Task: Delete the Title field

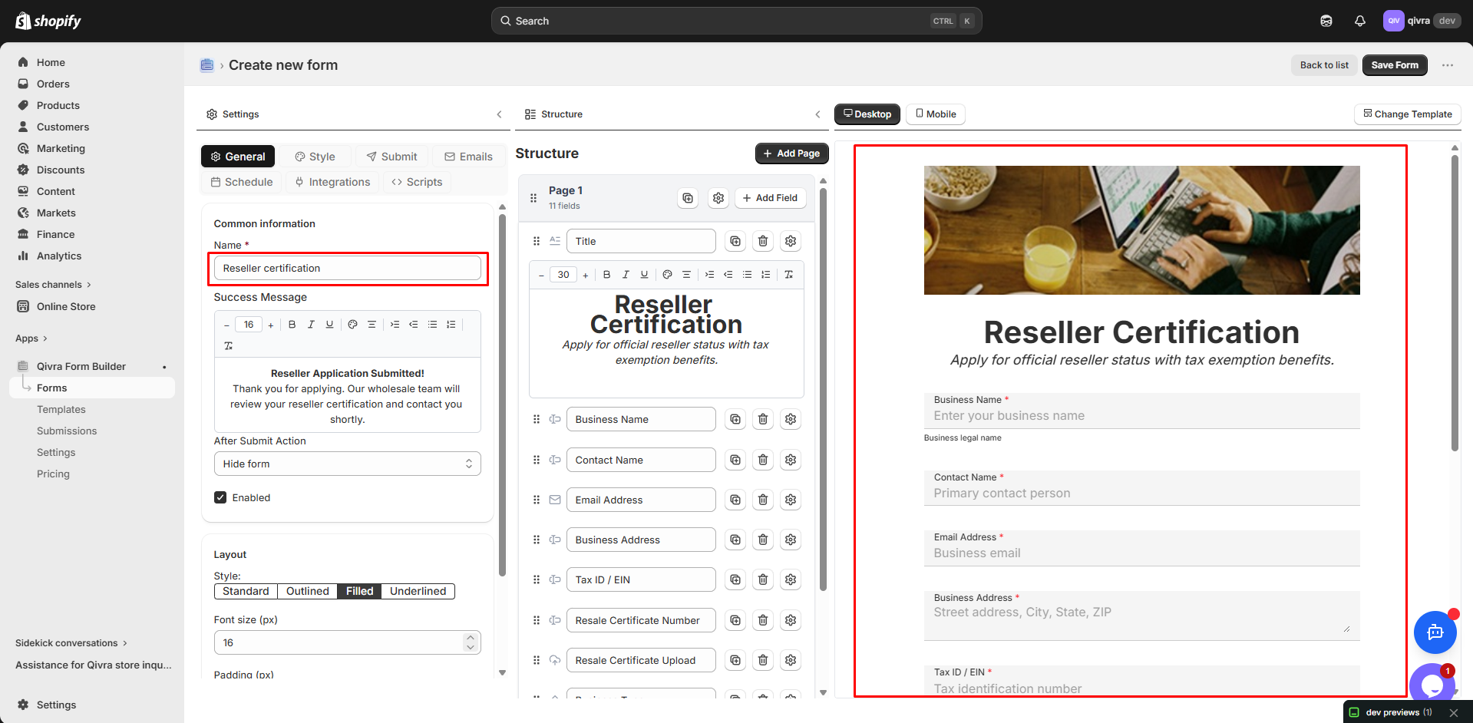Action: (763, 241)
